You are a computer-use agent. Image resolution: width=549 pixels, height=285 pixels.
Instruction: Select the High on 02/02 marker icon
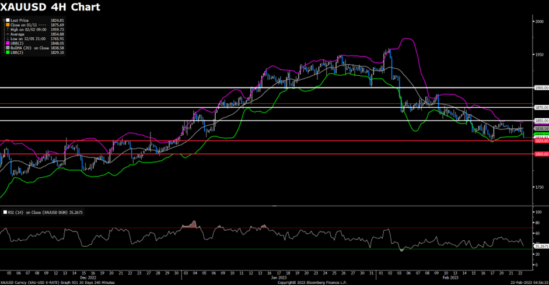pos(6,29)
